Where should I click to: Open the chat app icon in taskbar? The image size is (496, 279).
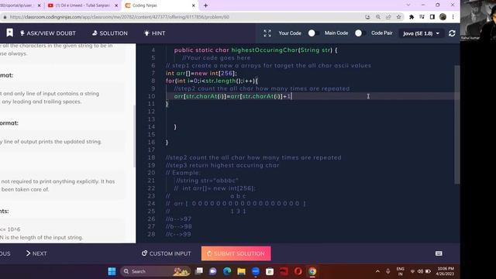click(213, 271)
